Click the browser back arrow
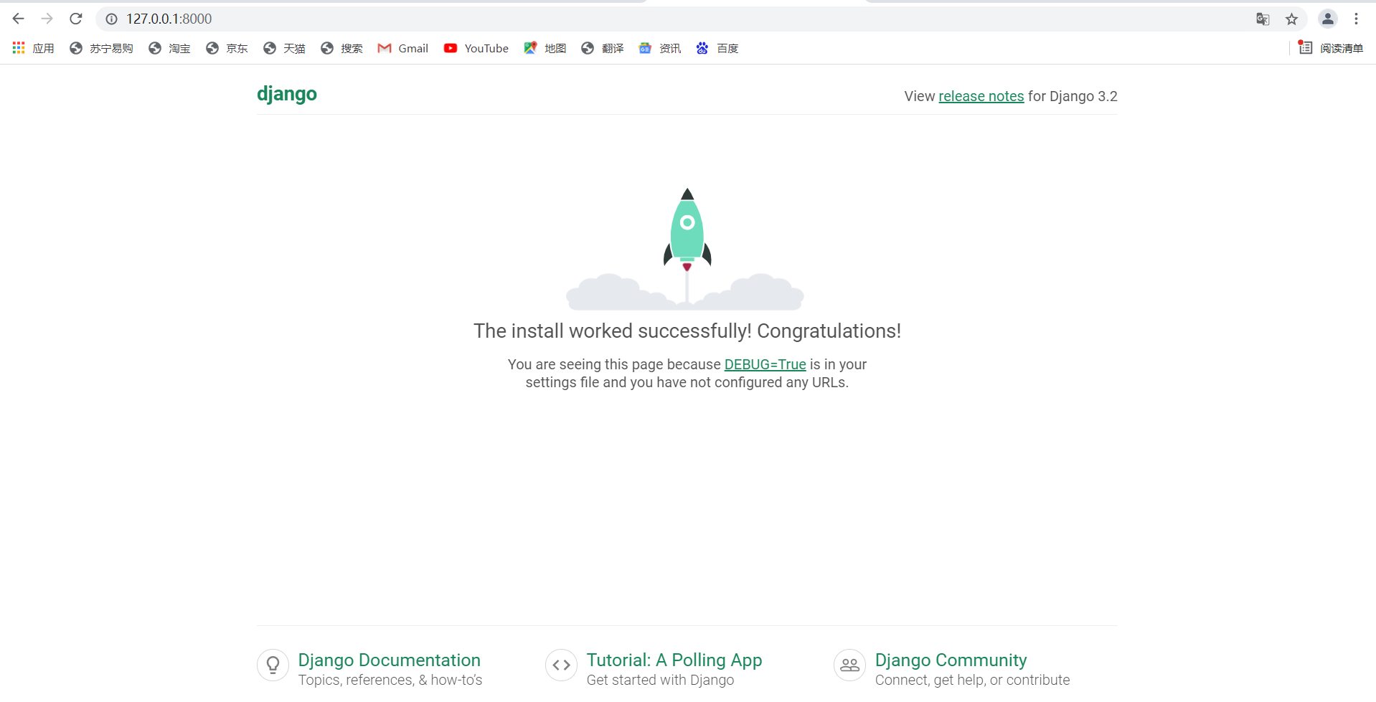 pyautogui.click(x=19, y=19)
